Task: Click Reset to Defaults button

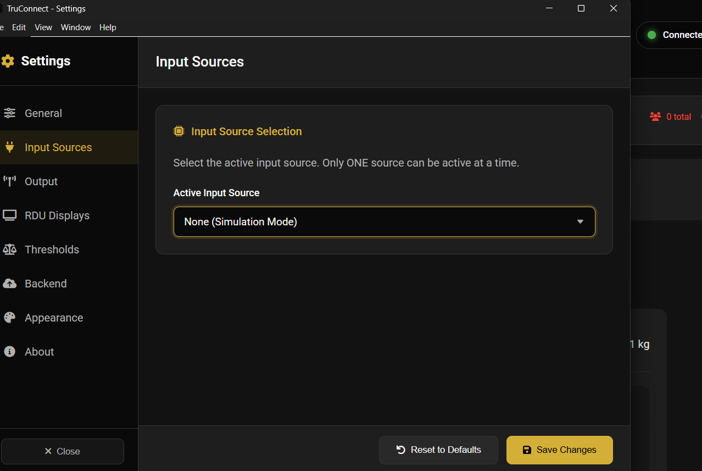Action: 438,450
